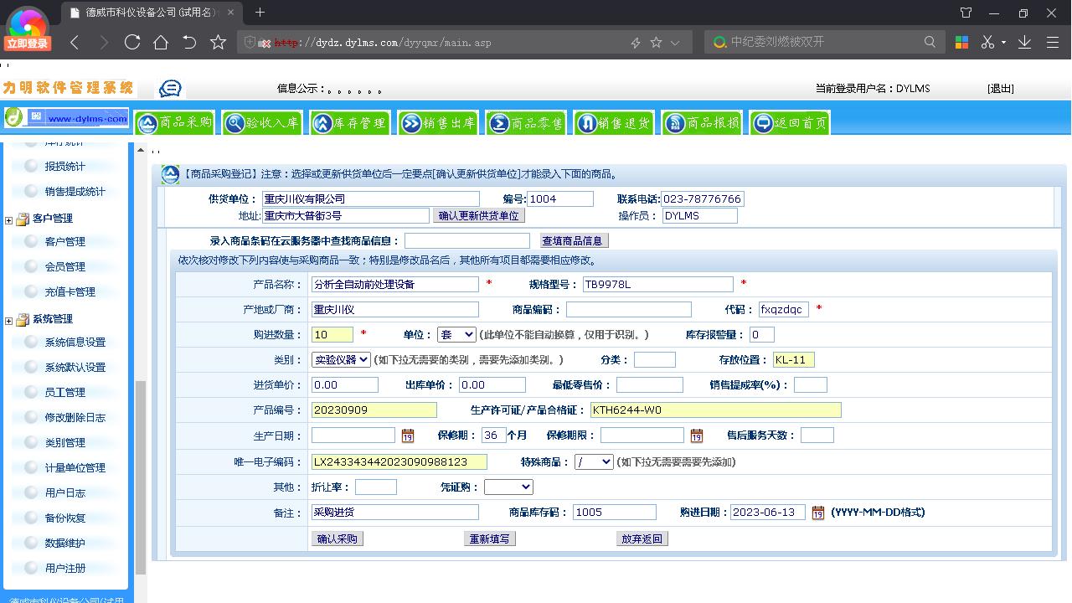Open the 单位 unit dropdown showing 套
Image resolution: width=1072 pixels, height=603 pixels.
coord(456,334)
